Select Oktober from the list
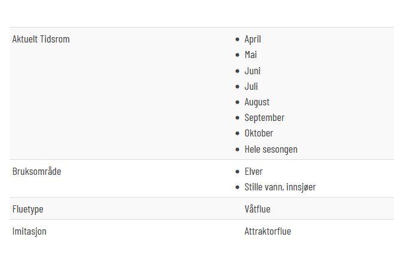The width and height of the screenshot is (394, 270). coord(259,134)
